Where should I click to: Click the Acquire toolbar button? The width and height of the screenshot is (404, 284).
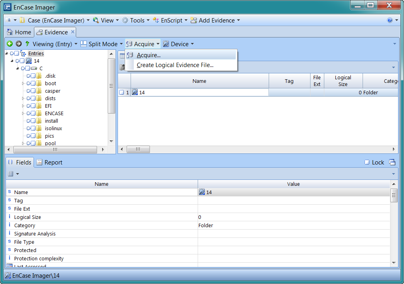(143, 44)
